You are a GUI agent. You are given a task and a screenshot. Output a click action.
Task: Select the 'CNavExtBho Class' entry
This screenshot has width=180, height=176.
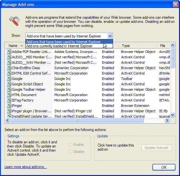pyautogui.click(x=26, y=68)
